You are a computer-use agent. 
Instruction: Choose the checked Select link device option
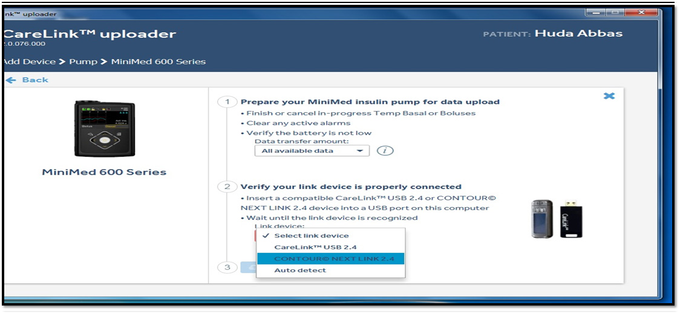pyautogui.click(x=311, y=235)
